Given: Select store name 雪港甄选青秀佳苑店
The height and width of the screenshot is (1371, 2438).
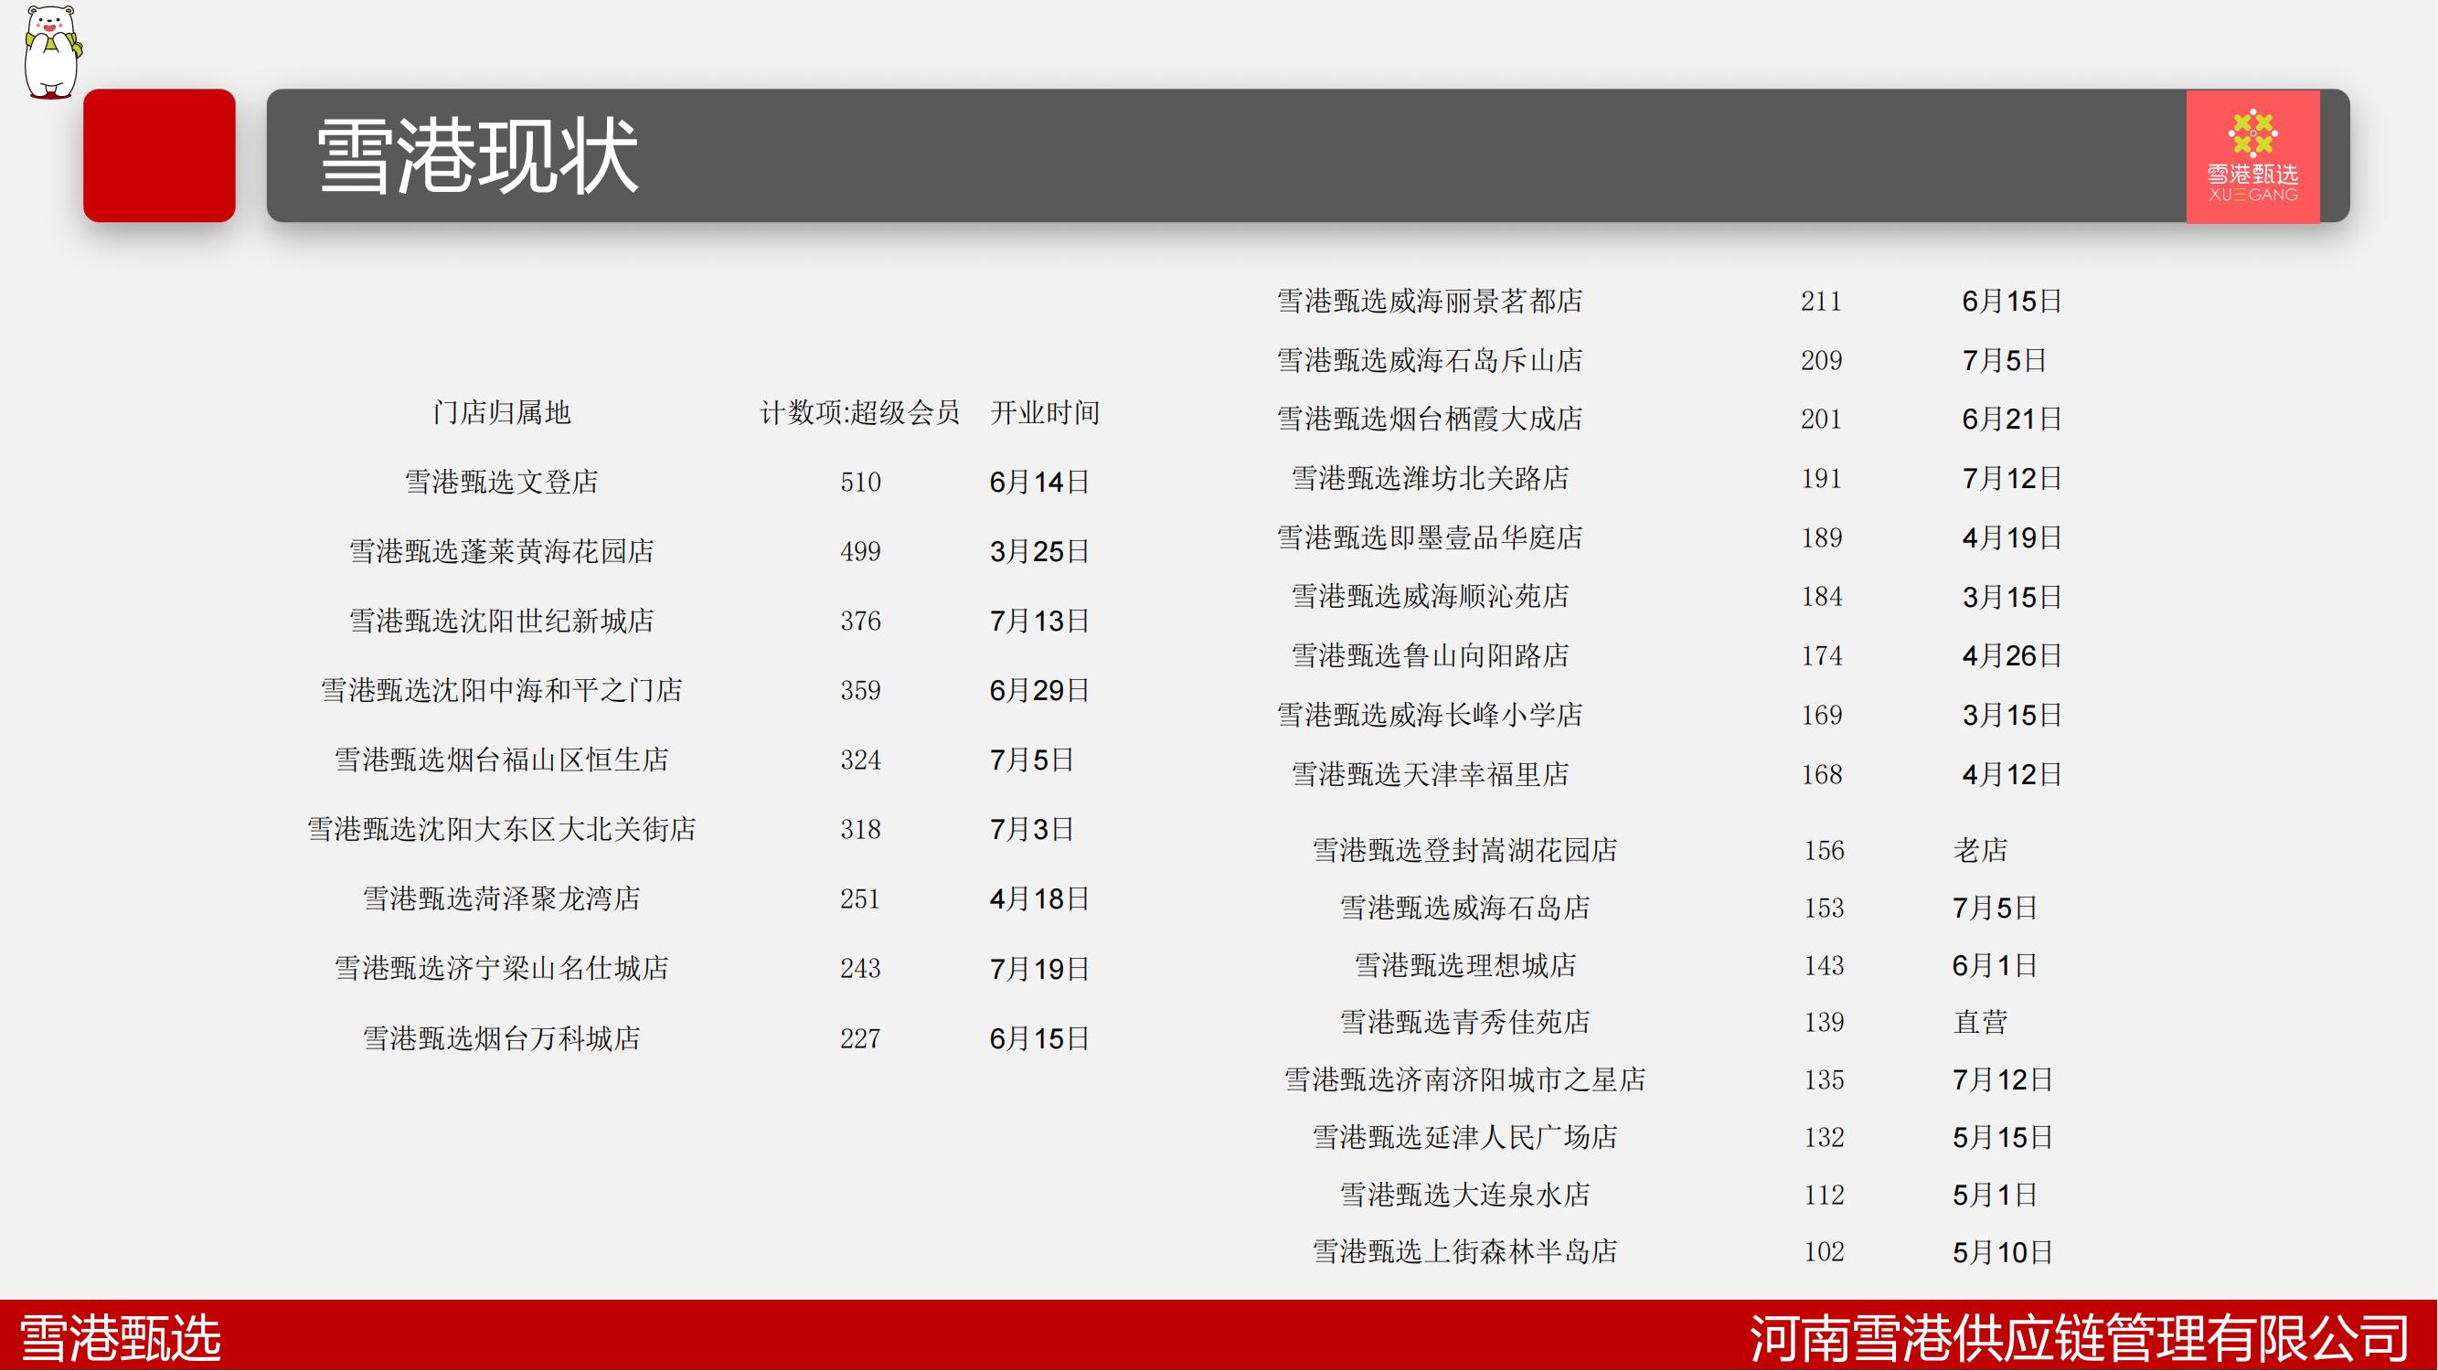Looking at the screenshot, I should pos(1465,1022).
